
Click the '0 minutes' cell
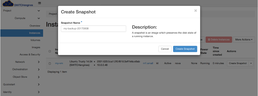point(218,63)
